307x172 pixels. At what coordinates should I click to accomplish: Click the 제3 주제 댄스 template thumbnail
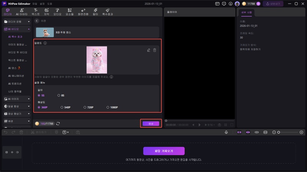(45, 32)
